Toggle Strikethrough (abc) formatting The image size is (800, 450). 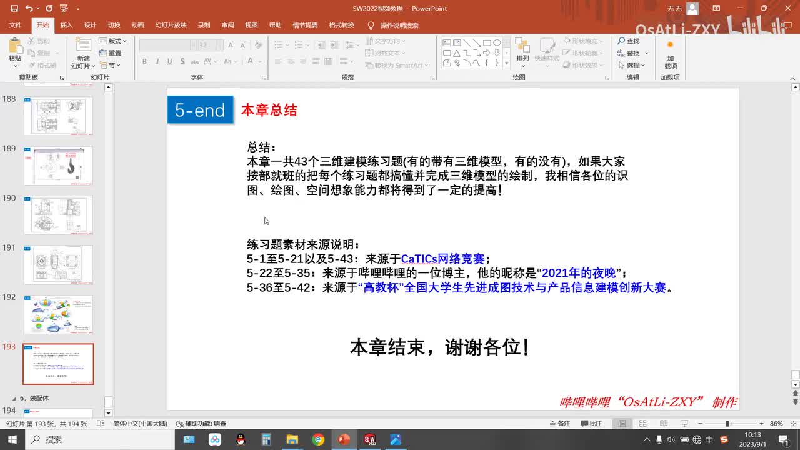pyautogui.click(x=195, y=61)
